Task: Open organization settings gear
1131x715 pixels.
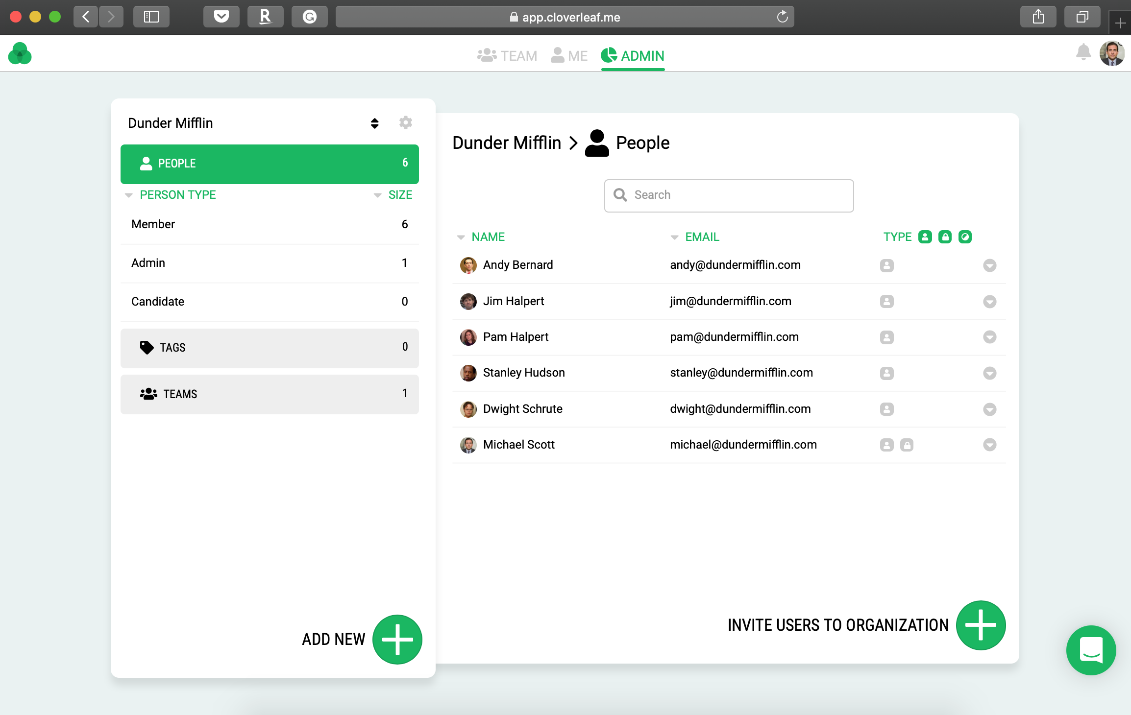Action: [x=406, y=122]
